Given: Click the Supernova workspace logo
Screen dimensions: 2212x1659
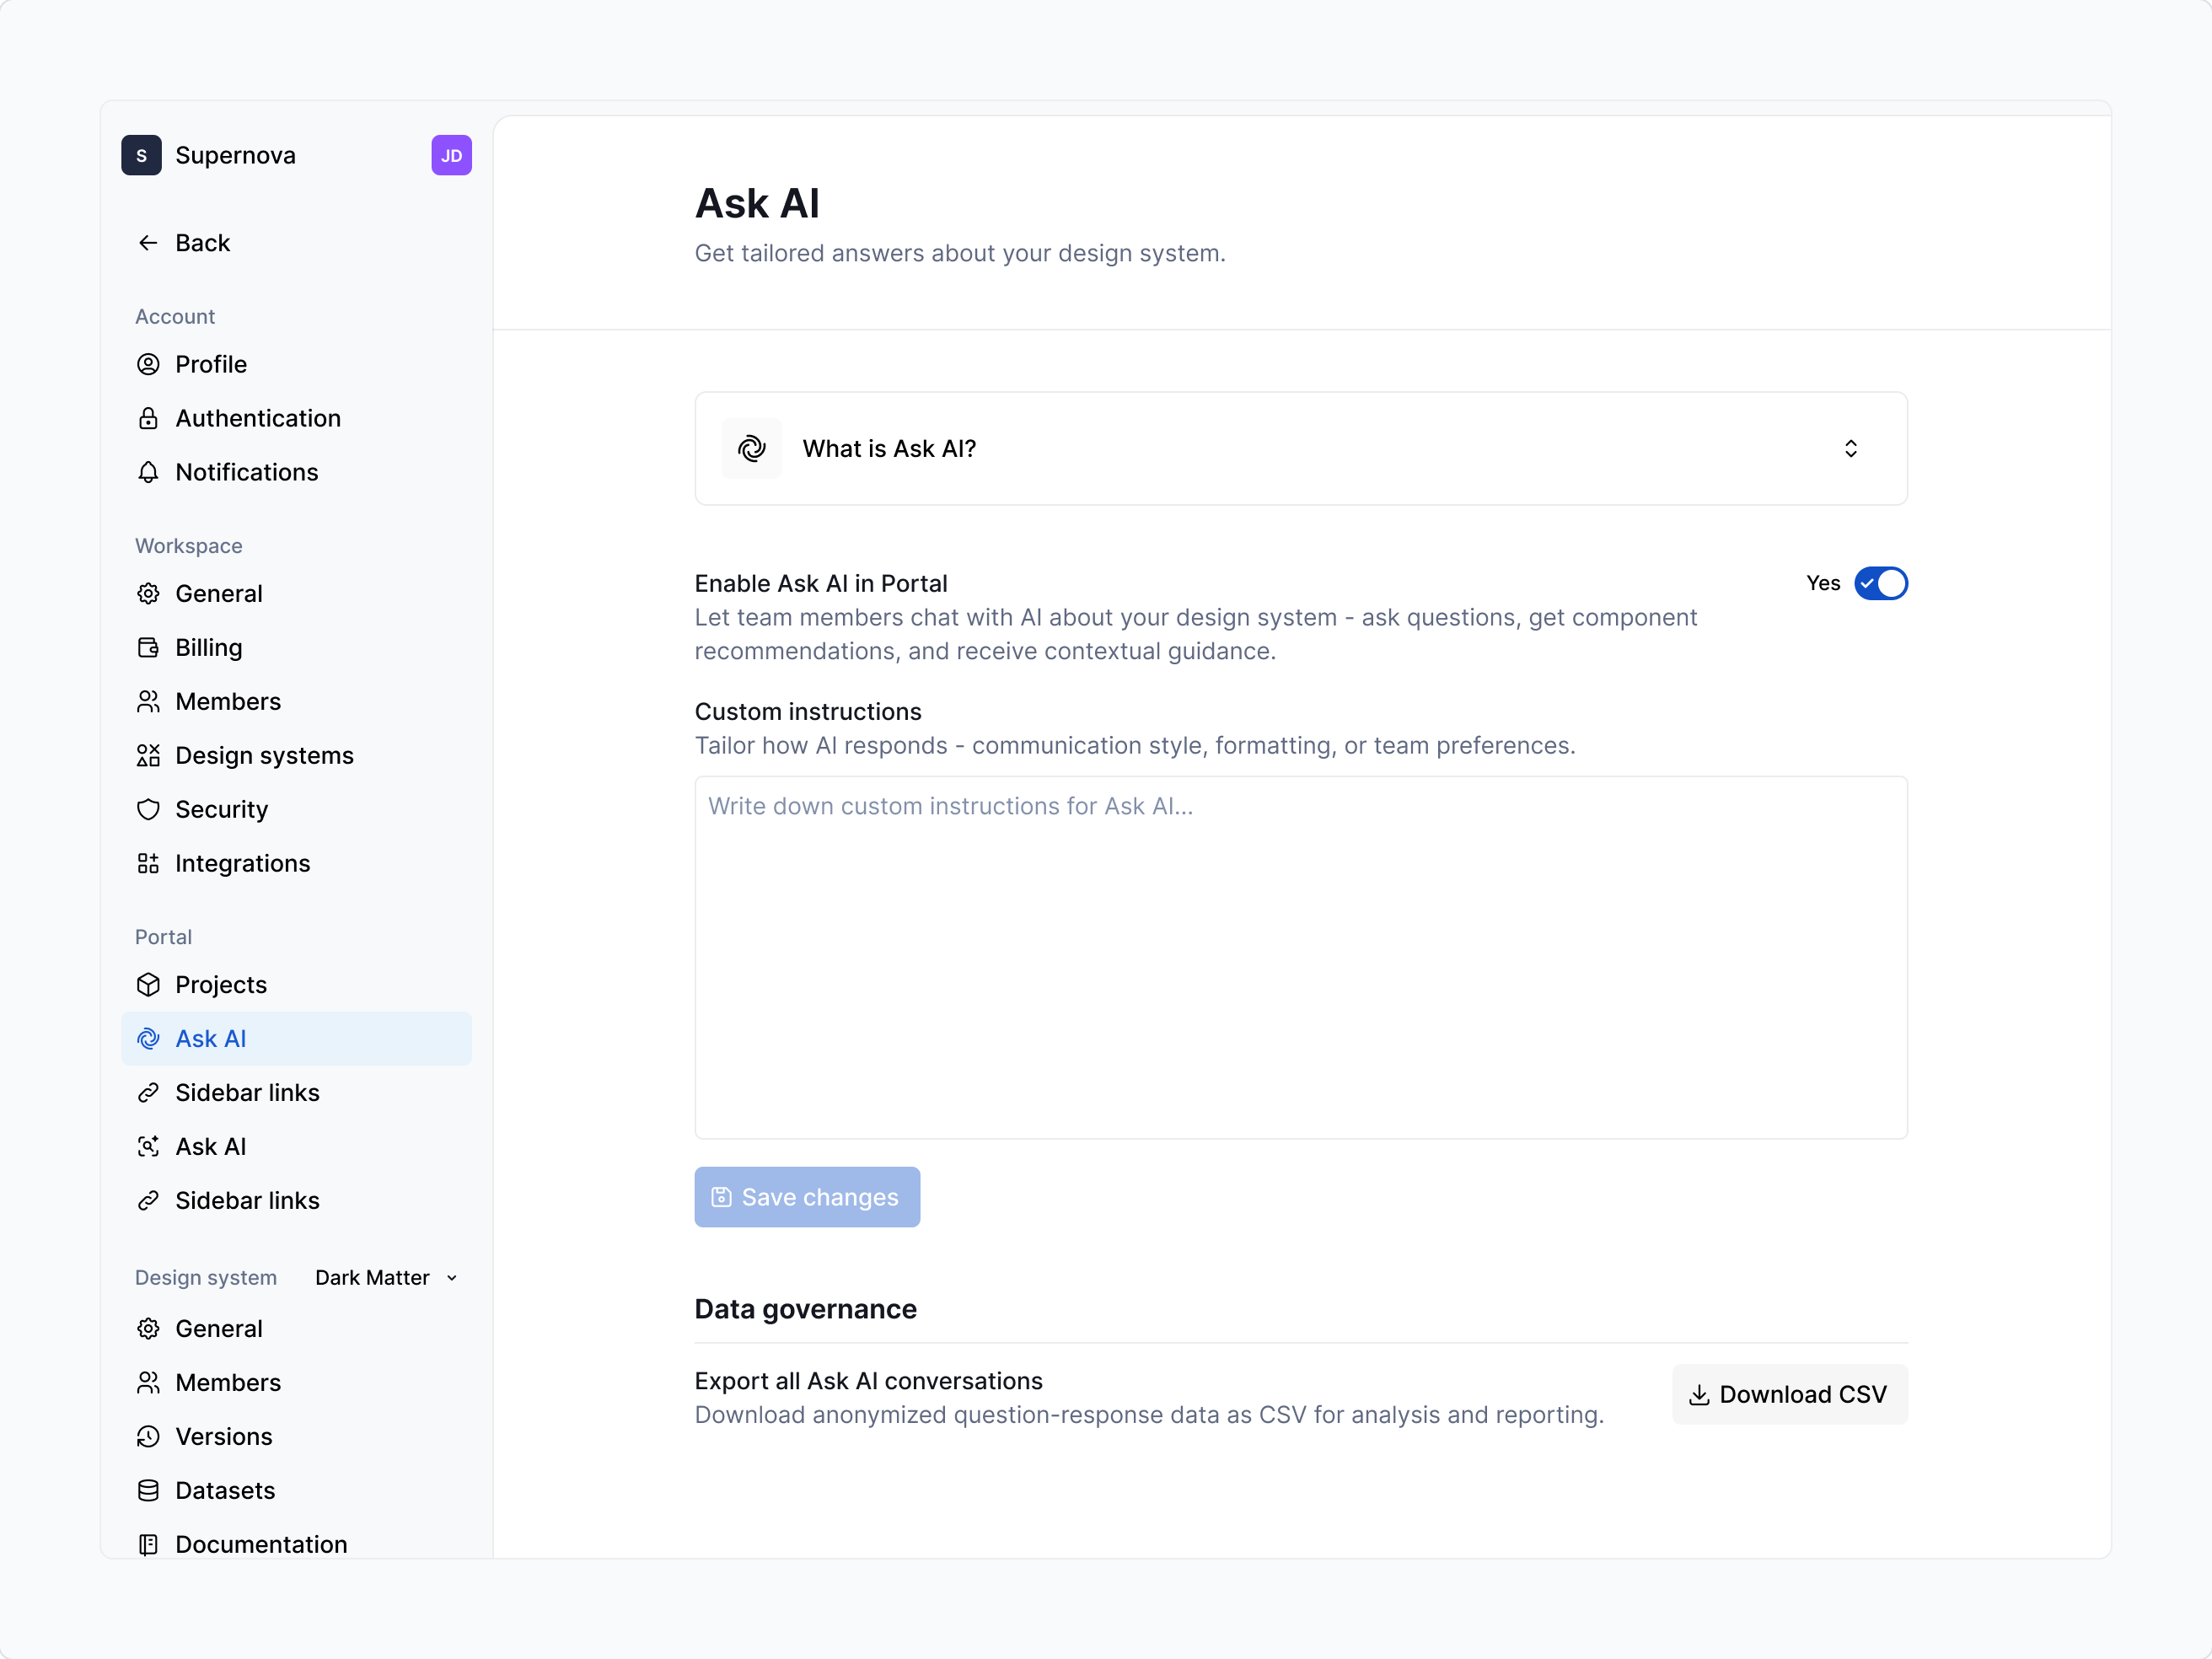Looking at the screenshot, I should [141, 155].
